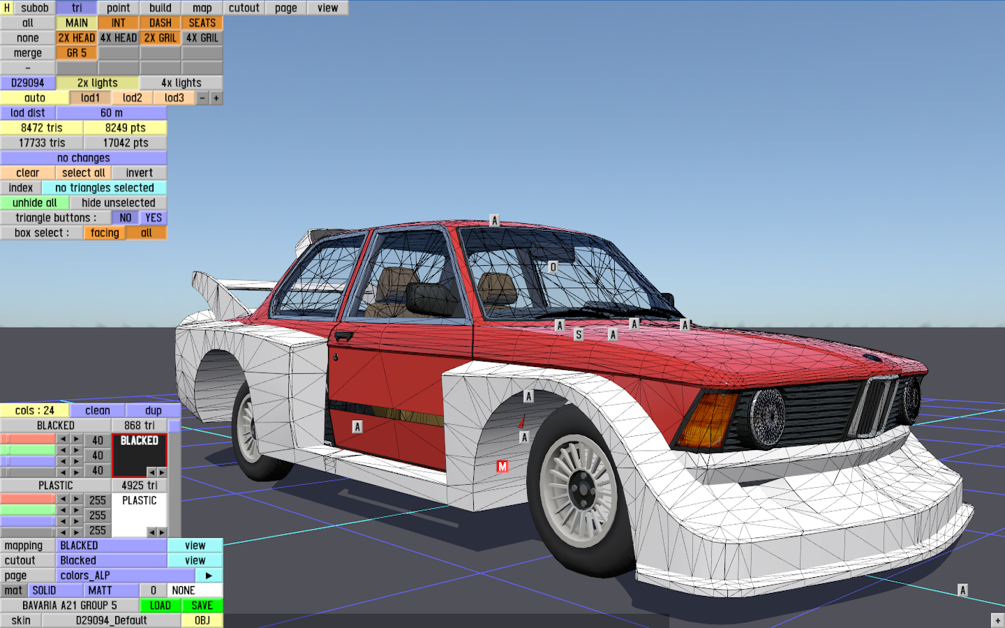This screenshot has height=628, width=1005.
Task: Click the select all button
Action: (x=84, y=173)
